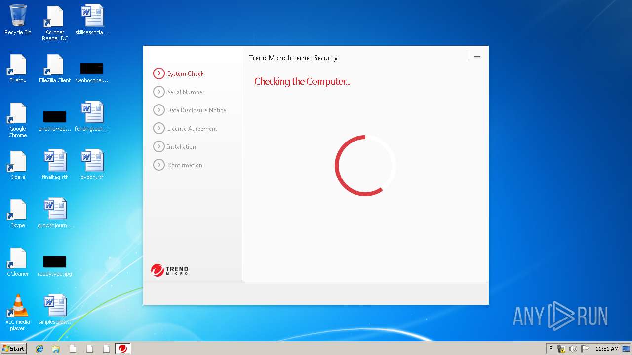Select the Data Disclosure Notice step
Viewport: 632px width, 355px height.
coord(190,110)
